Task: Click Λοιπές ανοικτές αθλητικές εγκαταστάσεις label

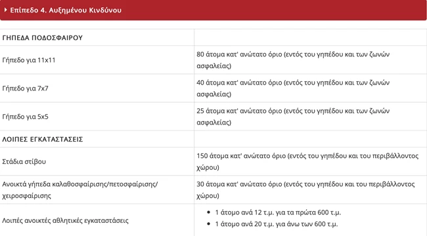Action: [65, 220]
